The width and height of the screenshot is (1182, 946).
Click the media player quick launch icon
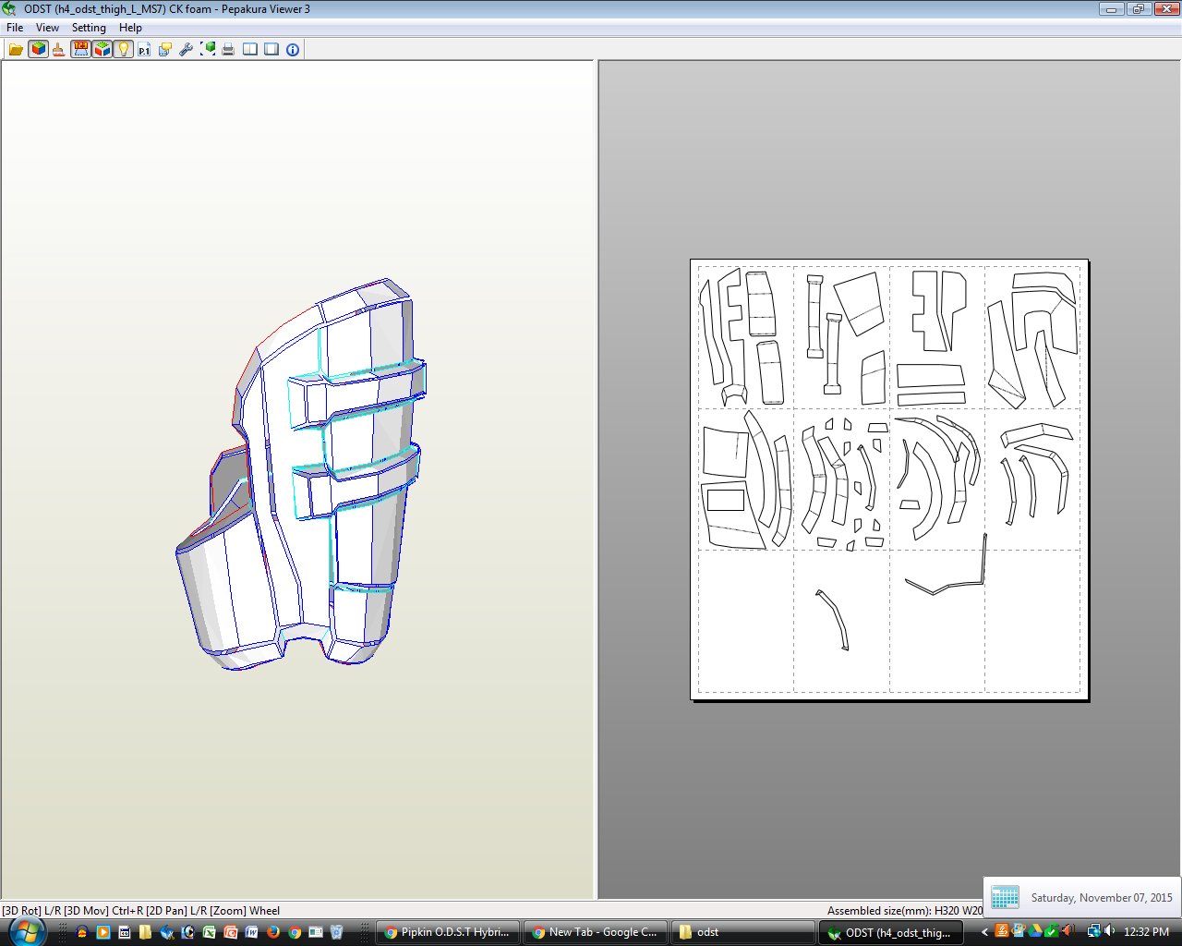click(103, 932)
